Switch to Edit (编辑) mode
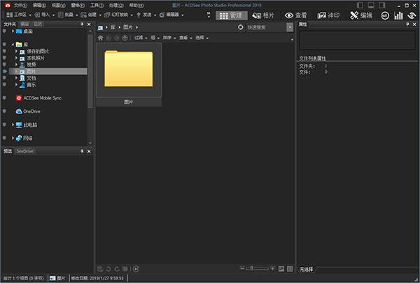The image size is (420, 283). coord(360,15)
